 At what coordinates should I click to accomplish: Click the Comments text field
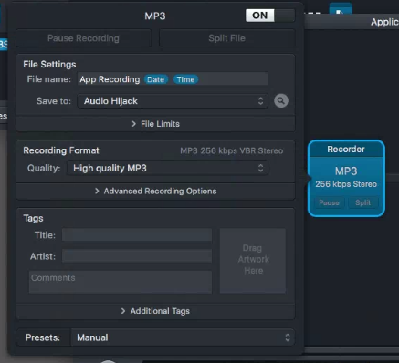pyautogui.click(x=121, y=282)
